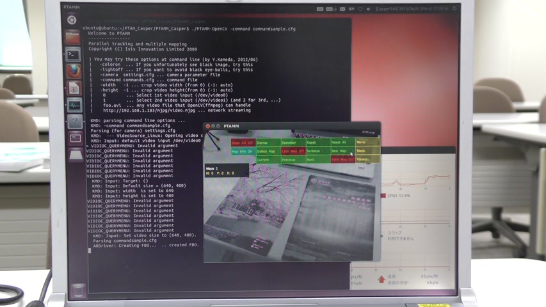Screen dimensions: 546x307
Task: Click the 'Demos' button in PTAMM
Action: 268,143
